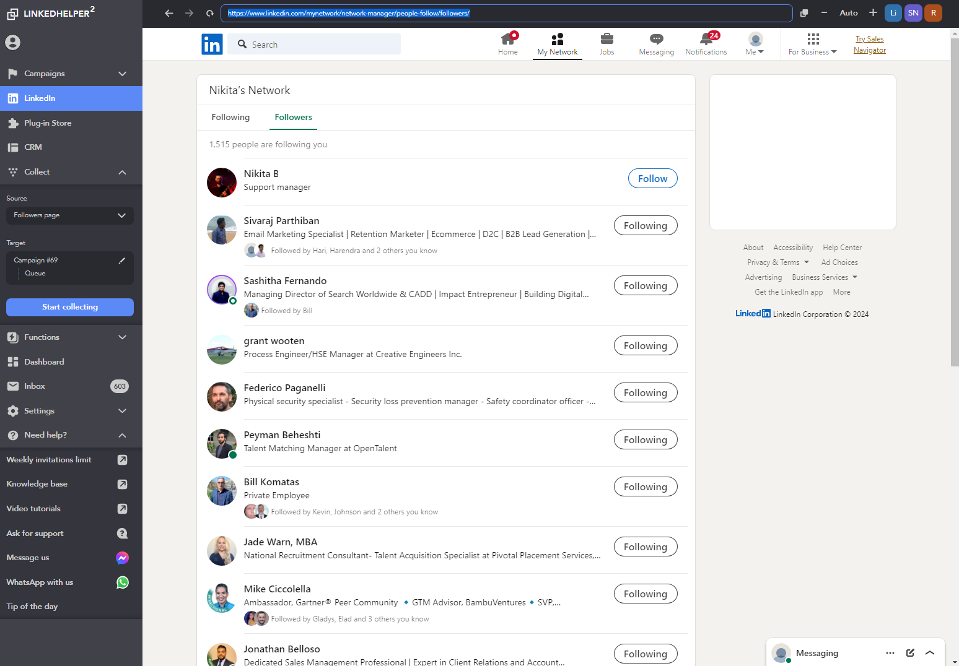Open the For Business dropdown menu
The image size is (959, 666).
pos(812,45)
